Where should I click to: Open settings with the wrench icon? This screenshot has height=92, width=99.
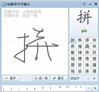click(84, 4)
